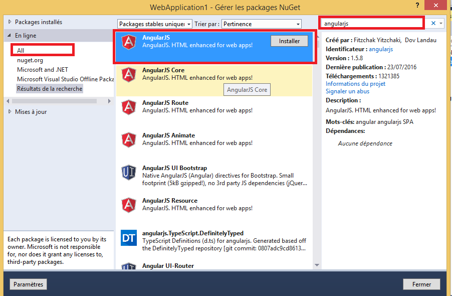452x296 pixels.
Task: Click the DefinitelyTyped DT package icon
Action: (129, 238)
